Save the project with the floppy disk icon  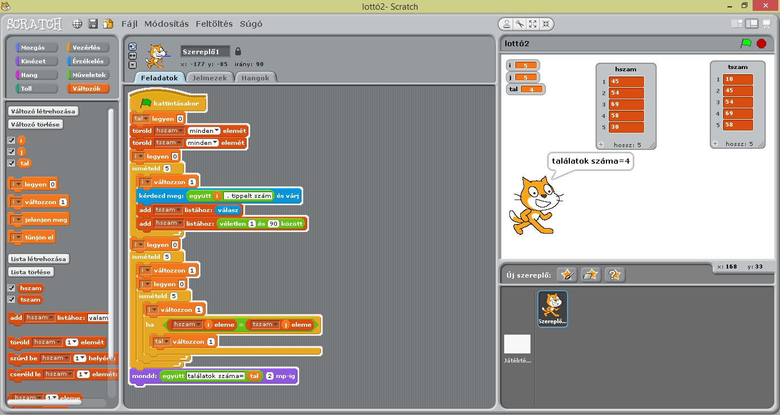(93, 24)
